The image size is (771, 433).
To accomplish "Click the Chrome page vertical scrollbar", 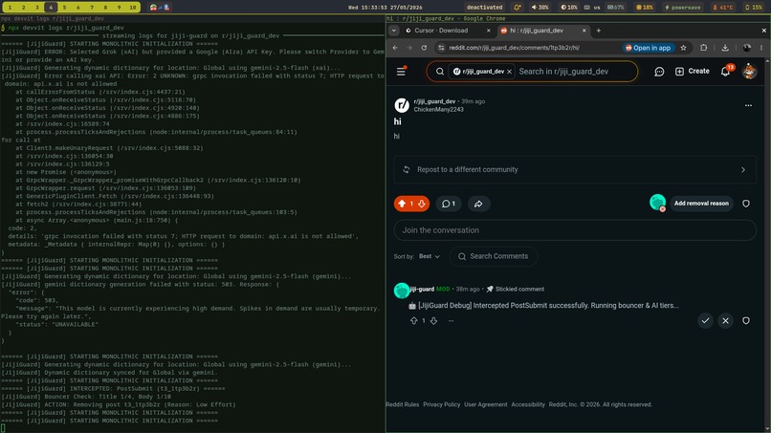I will pos(768,245).
